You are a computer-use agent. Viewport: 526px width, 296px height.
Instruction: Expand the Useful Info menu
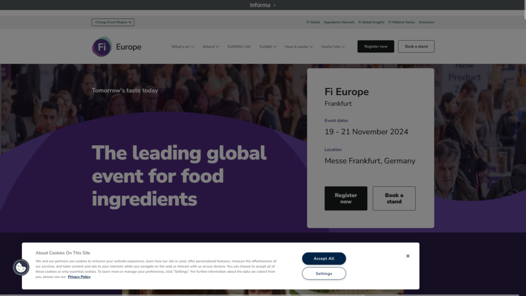coord(333,47)
